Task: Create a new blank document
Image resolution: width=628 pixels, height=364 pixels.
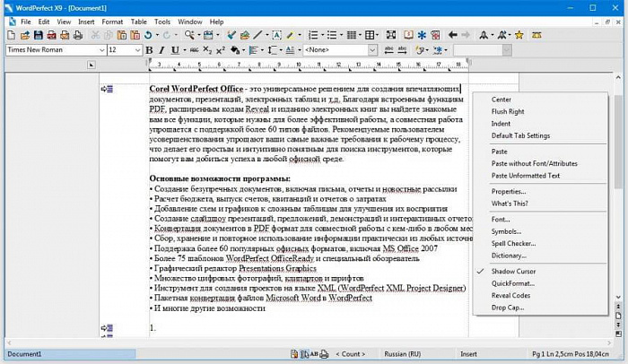Action: (x=11, y=35)
